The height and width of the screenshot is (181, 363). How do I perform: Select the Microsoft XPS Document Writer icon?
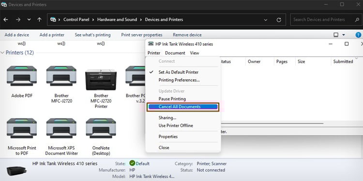click(61, 128)
